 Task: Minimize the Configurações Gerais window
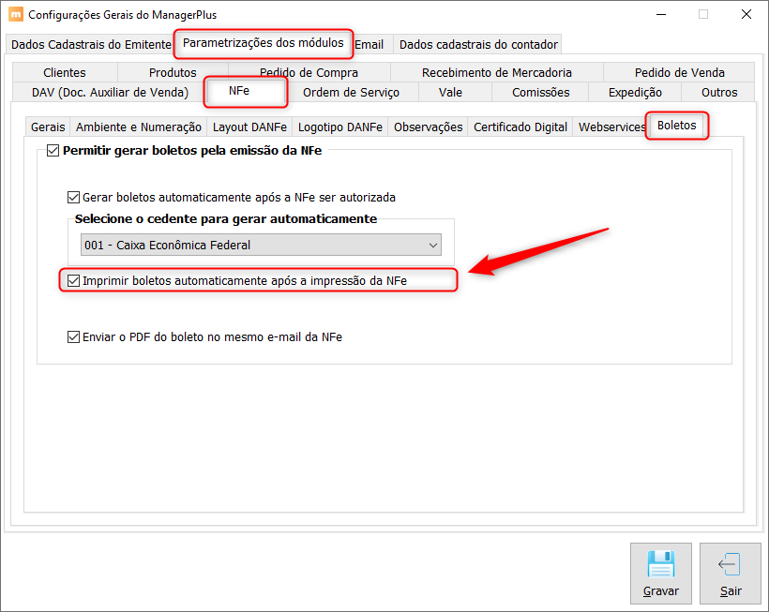click(x=661, y=15)
